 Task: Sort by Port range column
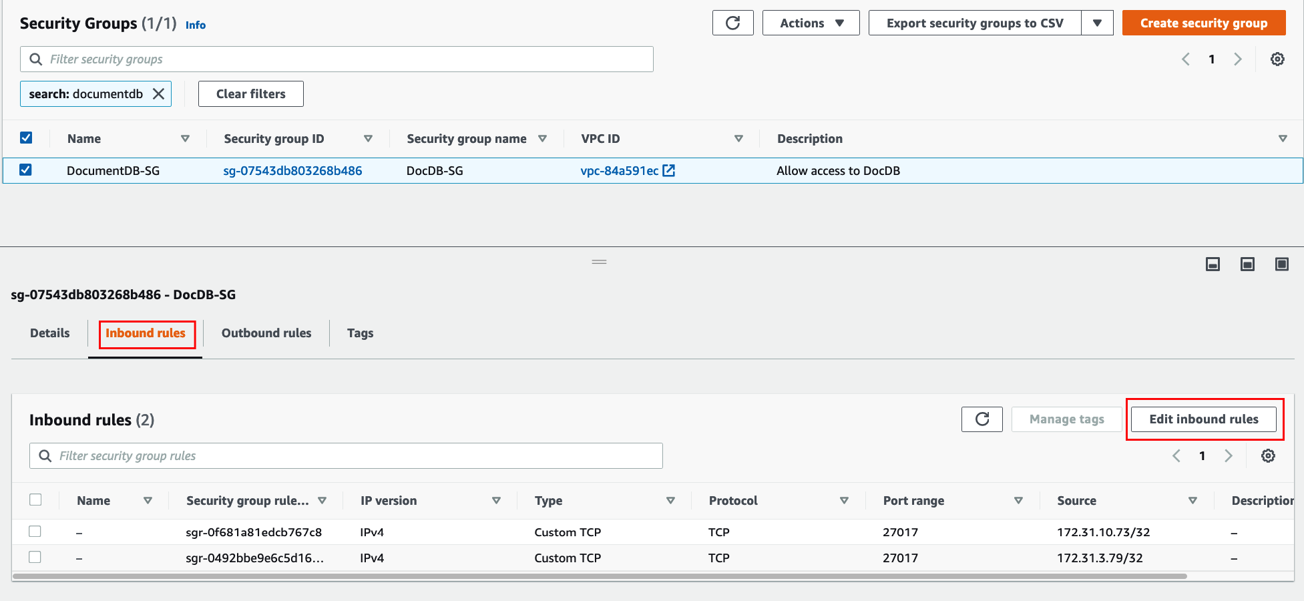1018,501
